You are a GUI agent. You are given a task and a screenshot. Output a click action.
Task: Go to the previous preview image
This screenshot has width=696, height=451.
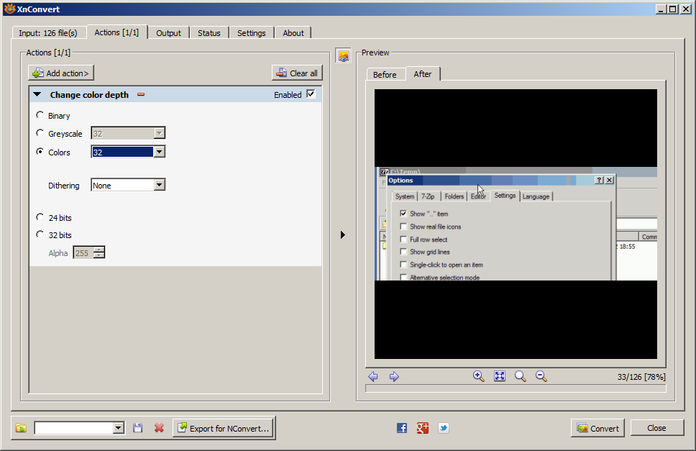[373, 376]
